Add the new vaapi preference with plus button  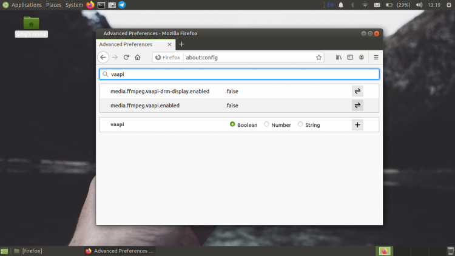(x=357, y=125)
